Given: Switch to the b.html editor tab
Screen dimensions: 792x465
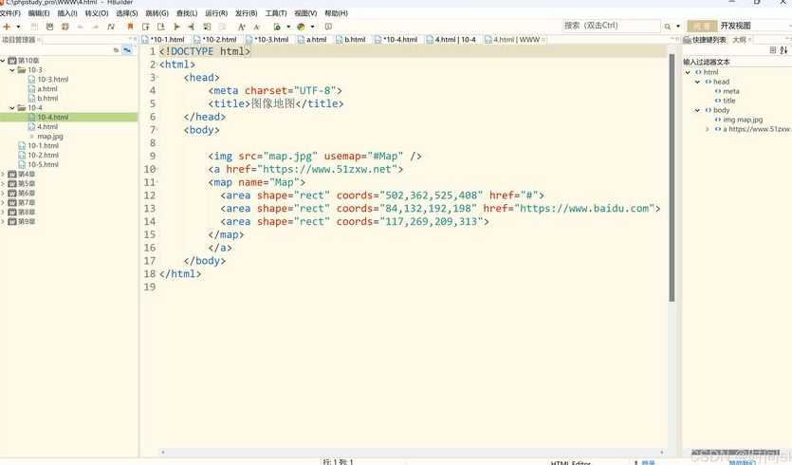Looking at the screenshot, I should click(x=351, y=40).
